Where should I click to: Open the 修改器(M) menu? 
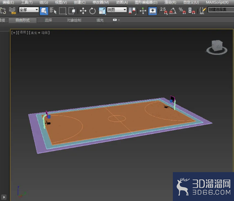[x=101, y=2]
